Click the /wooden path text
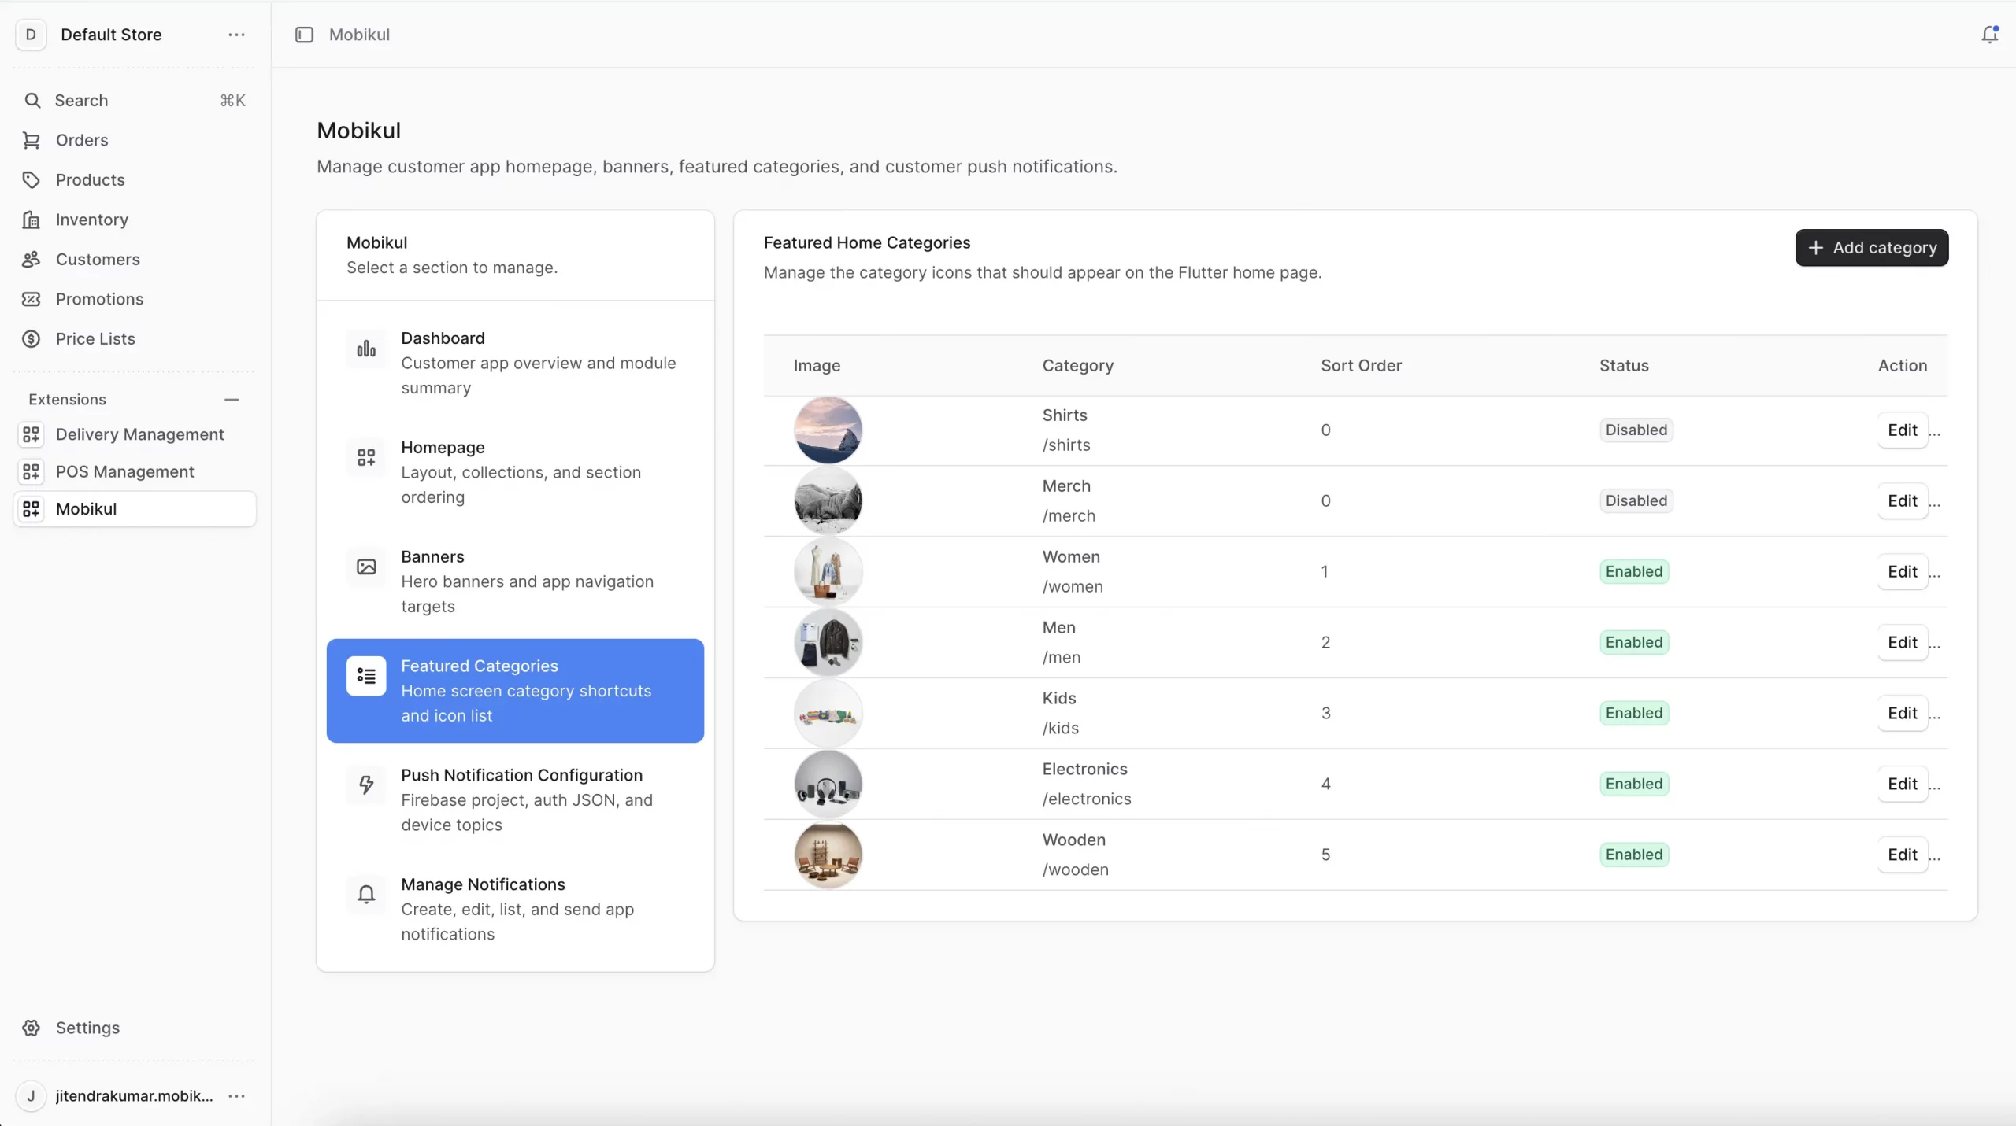This screenshot has height=1126, width=2016. click(1075, 870)
